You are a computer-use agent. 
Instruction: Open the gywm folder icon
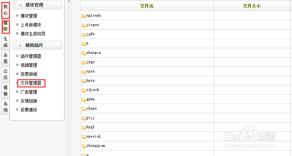pos(84,100)
